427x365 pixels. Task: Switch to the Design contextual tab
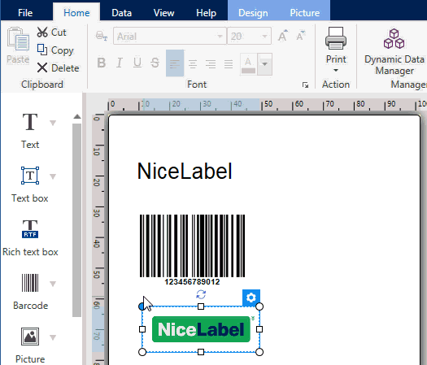[253, 13]
